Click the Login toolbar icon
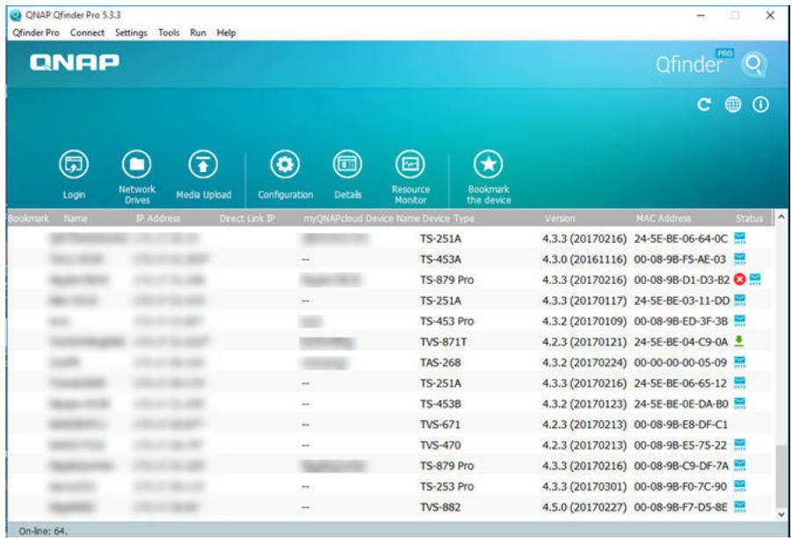This screenshot has height=538, width=792. pyautogui.click(x=74, y=164)
